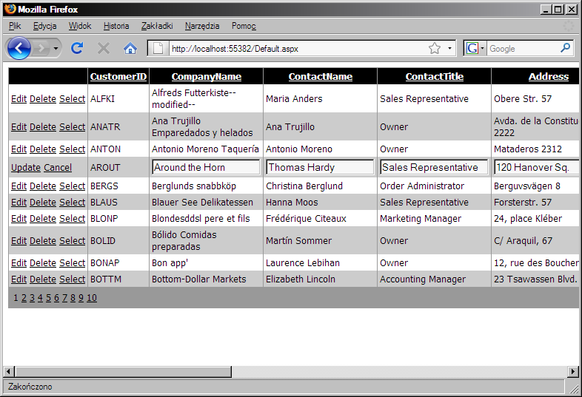Sort by CustomerID column header
This screenshot has height=397, width=582.
[x=118, y=76]
